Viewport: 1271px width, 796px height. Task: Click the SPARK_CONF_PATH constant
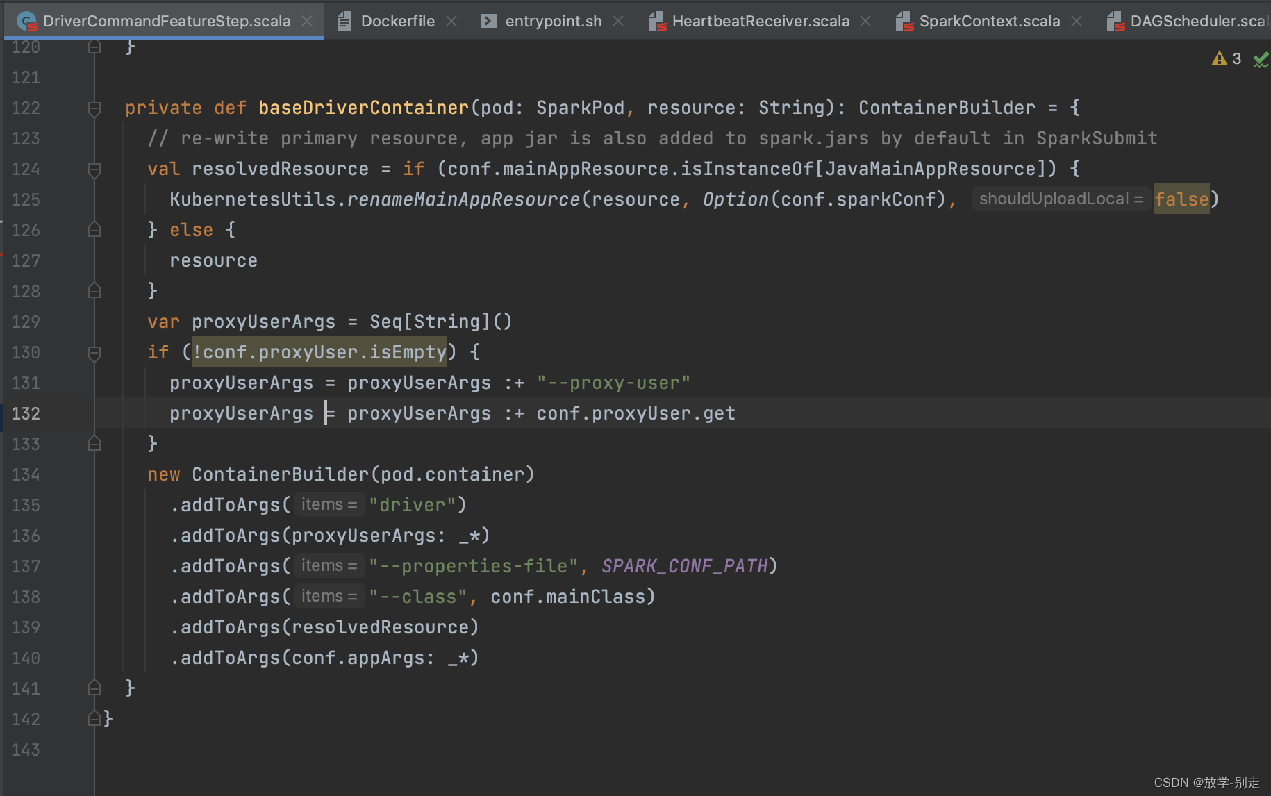[x=684, y=566]
